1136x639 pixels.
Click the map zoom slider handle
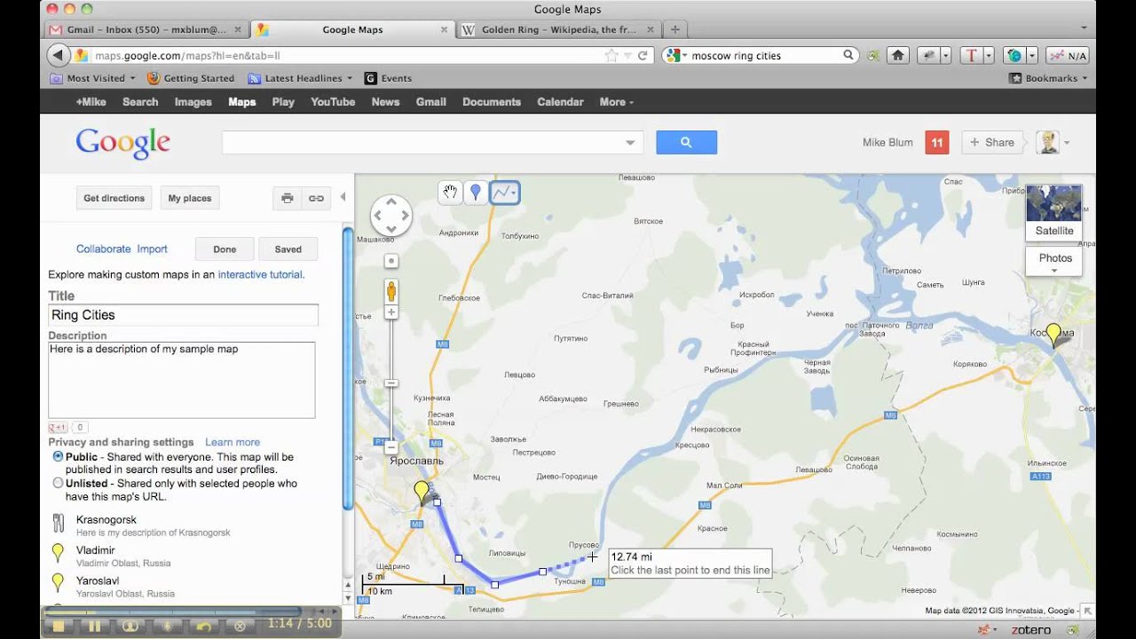click(391, 383)
